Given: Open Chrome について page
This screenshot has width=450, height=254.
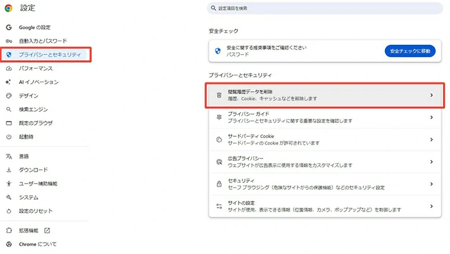Looking at the screenshot, I should [x=37, y=244].
